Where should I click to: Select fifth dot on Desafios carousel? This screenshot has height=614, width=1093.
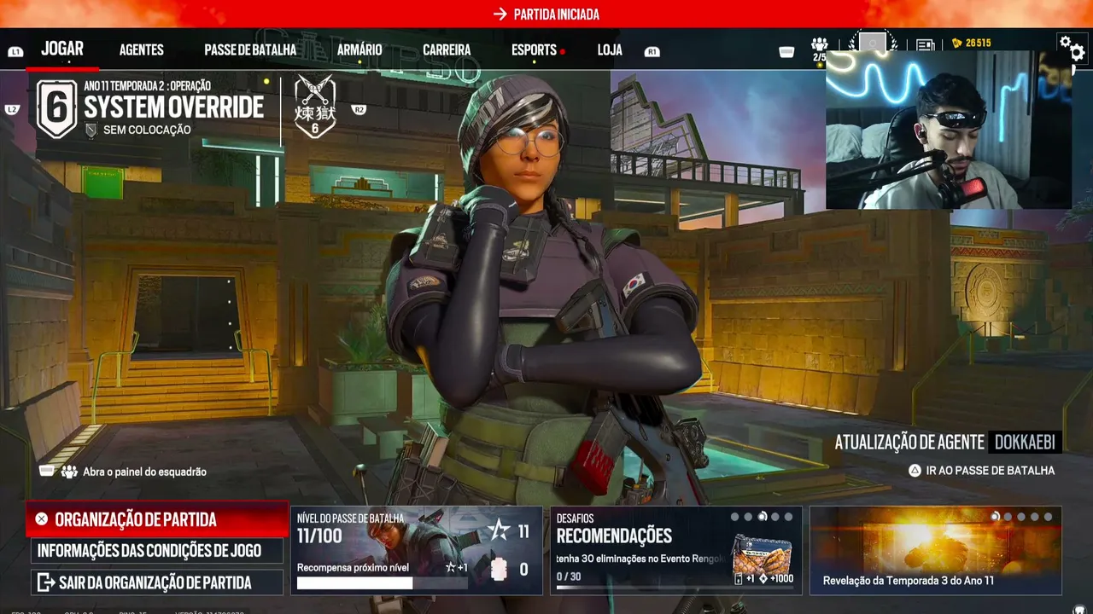788,517
